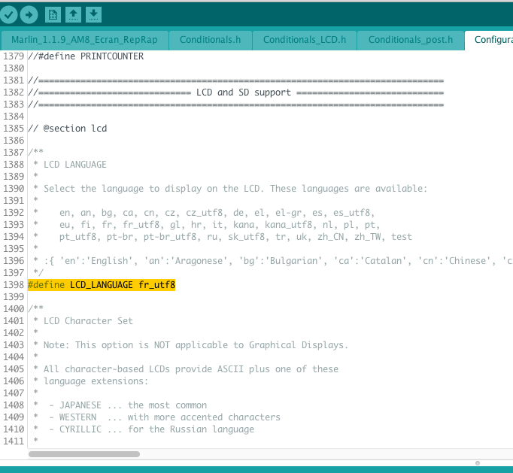Select the active Configuration tab
The image size is (513, 473).
489,40
